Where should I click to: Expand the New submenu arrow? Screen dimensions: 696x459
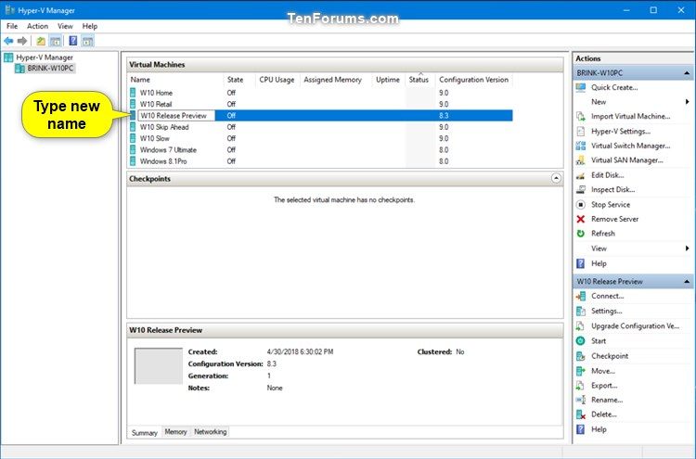point(687,102)
